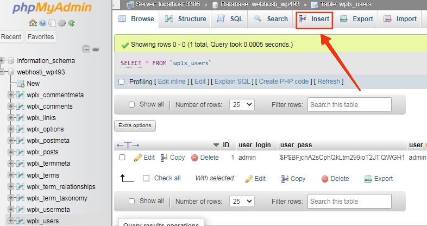Click the link with main panel icon
This screenshot has width=427, height=226.
(x=96, y=49)
